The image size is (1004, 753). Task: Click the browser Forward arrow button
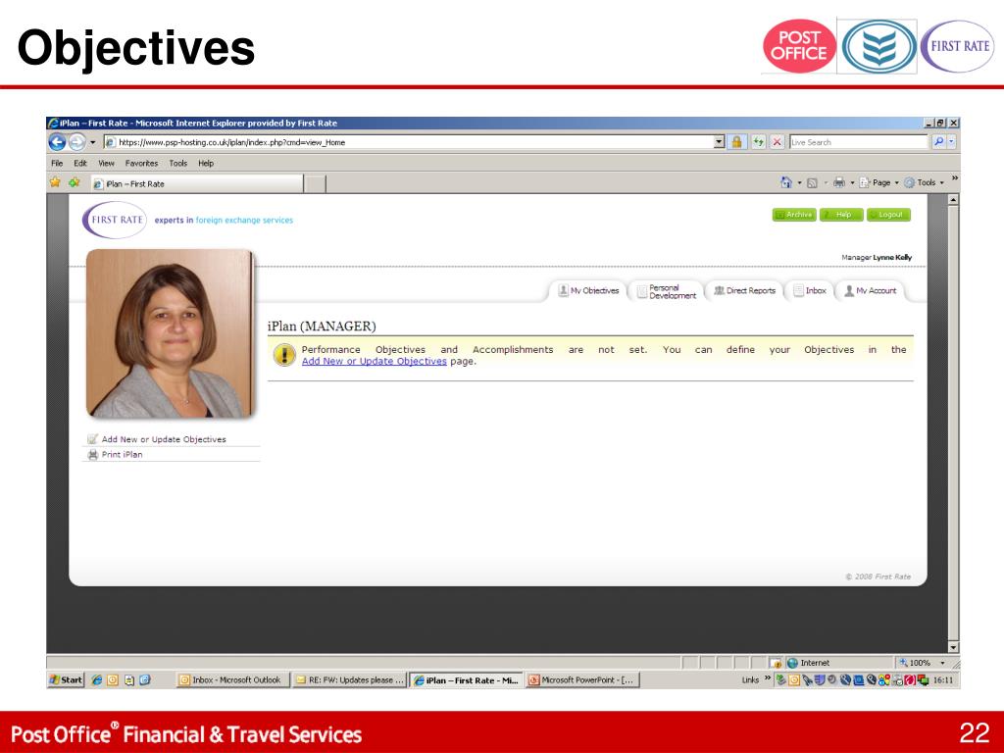pyautogui.click(x=76, y=141)
